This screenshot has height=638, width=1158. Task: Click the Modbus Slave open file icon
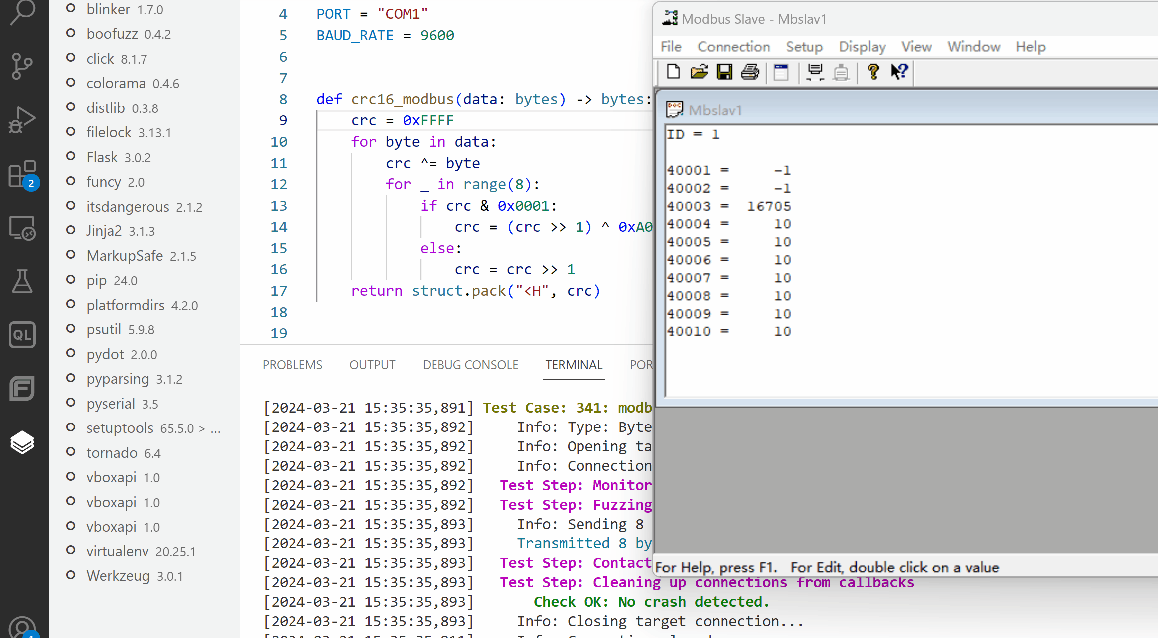(x=699, y=72)
